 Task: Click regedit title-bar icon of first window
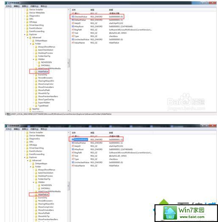(x=6, y=3)
